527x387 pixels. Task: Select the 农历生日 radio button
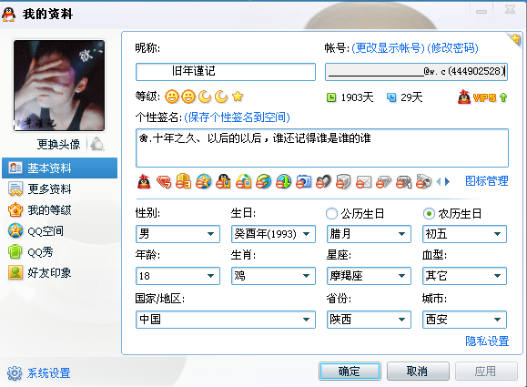pyautogui.click(x=429, y=213)
